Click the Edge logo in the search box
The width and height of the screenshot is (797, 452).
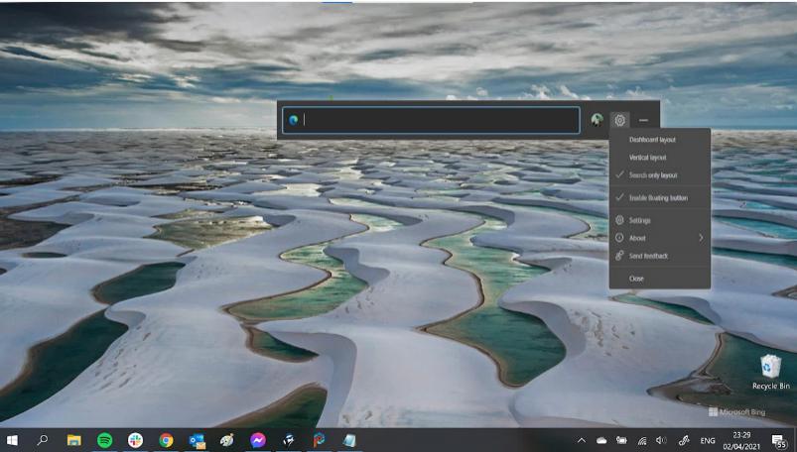pos(294,120)
